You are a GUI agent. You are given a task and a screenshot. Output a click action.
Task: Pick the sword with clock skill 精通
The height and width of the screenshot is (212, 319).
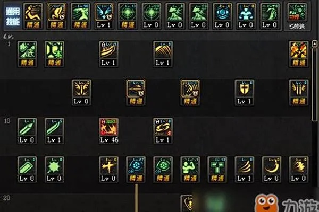click(136, 93)
